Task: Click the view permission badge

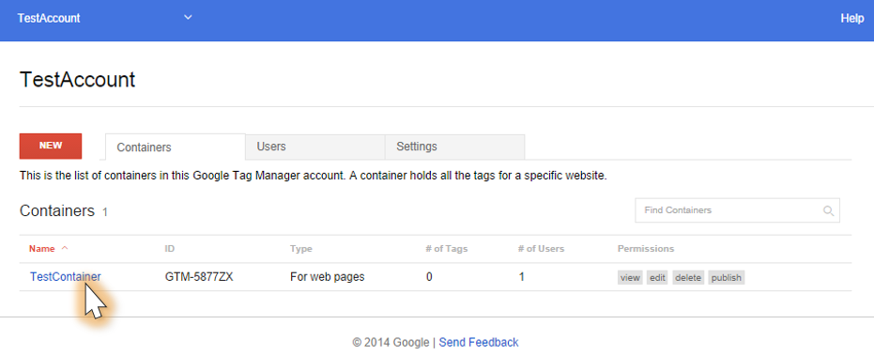Action: [x=630, y=277]
